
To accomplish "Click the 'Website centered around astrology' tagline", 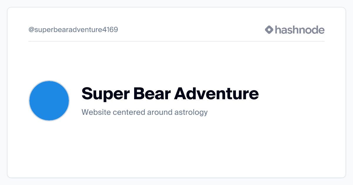I will [x=144, y=112].
